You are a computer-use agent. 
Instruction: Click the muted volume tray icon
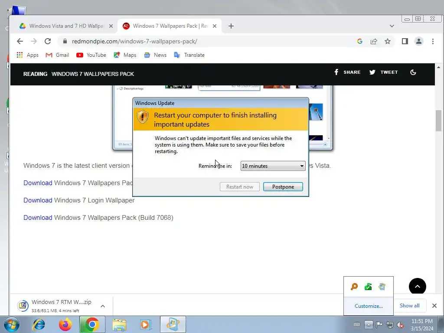point(400,325)
